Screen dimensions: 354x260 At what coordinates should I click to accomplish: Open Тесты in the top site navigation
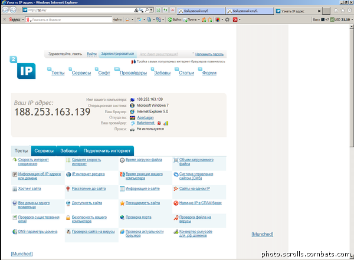pos(58,73)
